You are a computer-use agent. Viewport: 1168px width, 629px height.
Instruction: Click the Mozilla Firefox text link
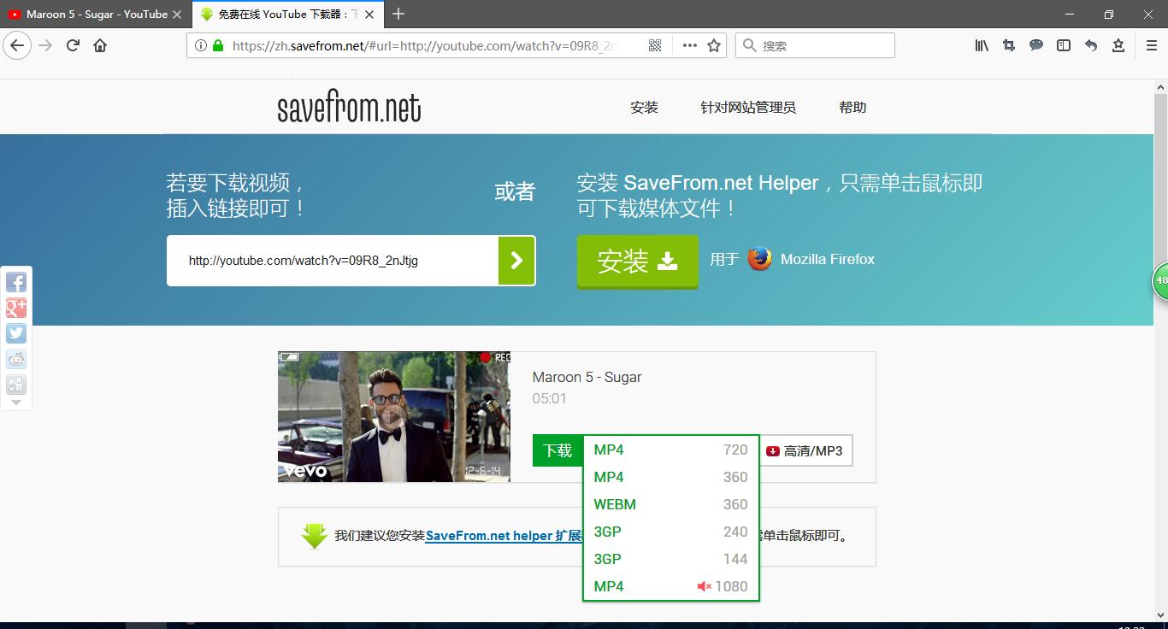pos(828,259)
